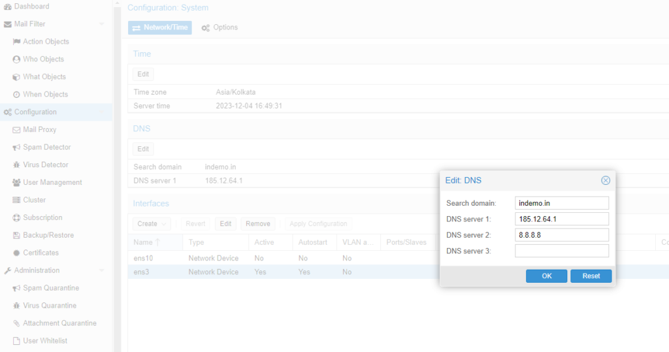Click the indemo.in search domain value in DNS panel
Image resolution: width=669 pixels, height=352 pixels.
click(x=220, y=167)
